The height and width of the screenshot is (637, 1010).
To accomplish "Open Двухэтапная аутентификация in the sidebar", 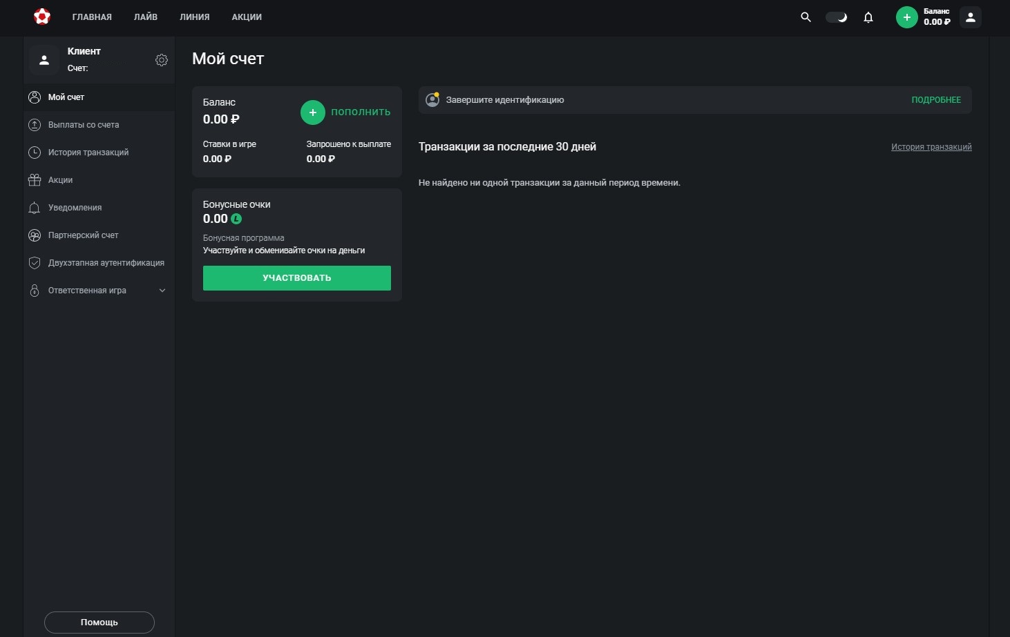I will pos(106,263).
